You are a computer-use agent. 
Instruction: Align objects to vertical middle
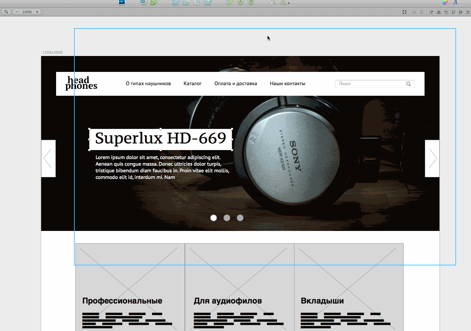[461, 12]
